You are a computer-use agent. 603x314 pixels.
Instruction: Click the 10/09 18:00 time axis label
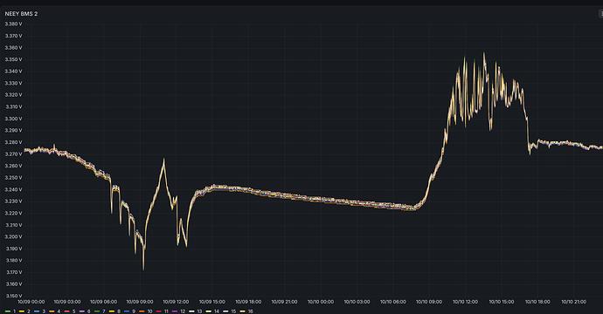pyautogui.click(x=248, y=302)
